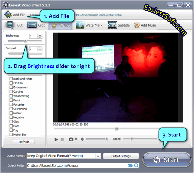This screenshot has height=173, width=194.
Task: Click the video preview area
Action: coord(118,77)
